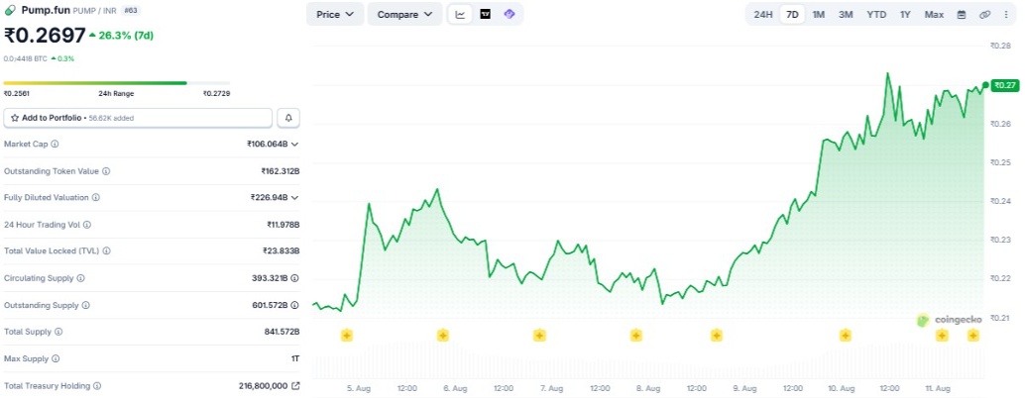Viewport: 1025px width, 398px height.
Task: Select the YTD time range
Action: click(x=876, y=14)
